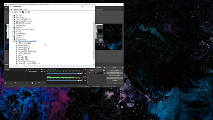
Task: Mute Mic/Aux speaker icon
Action: pos(82,80)
